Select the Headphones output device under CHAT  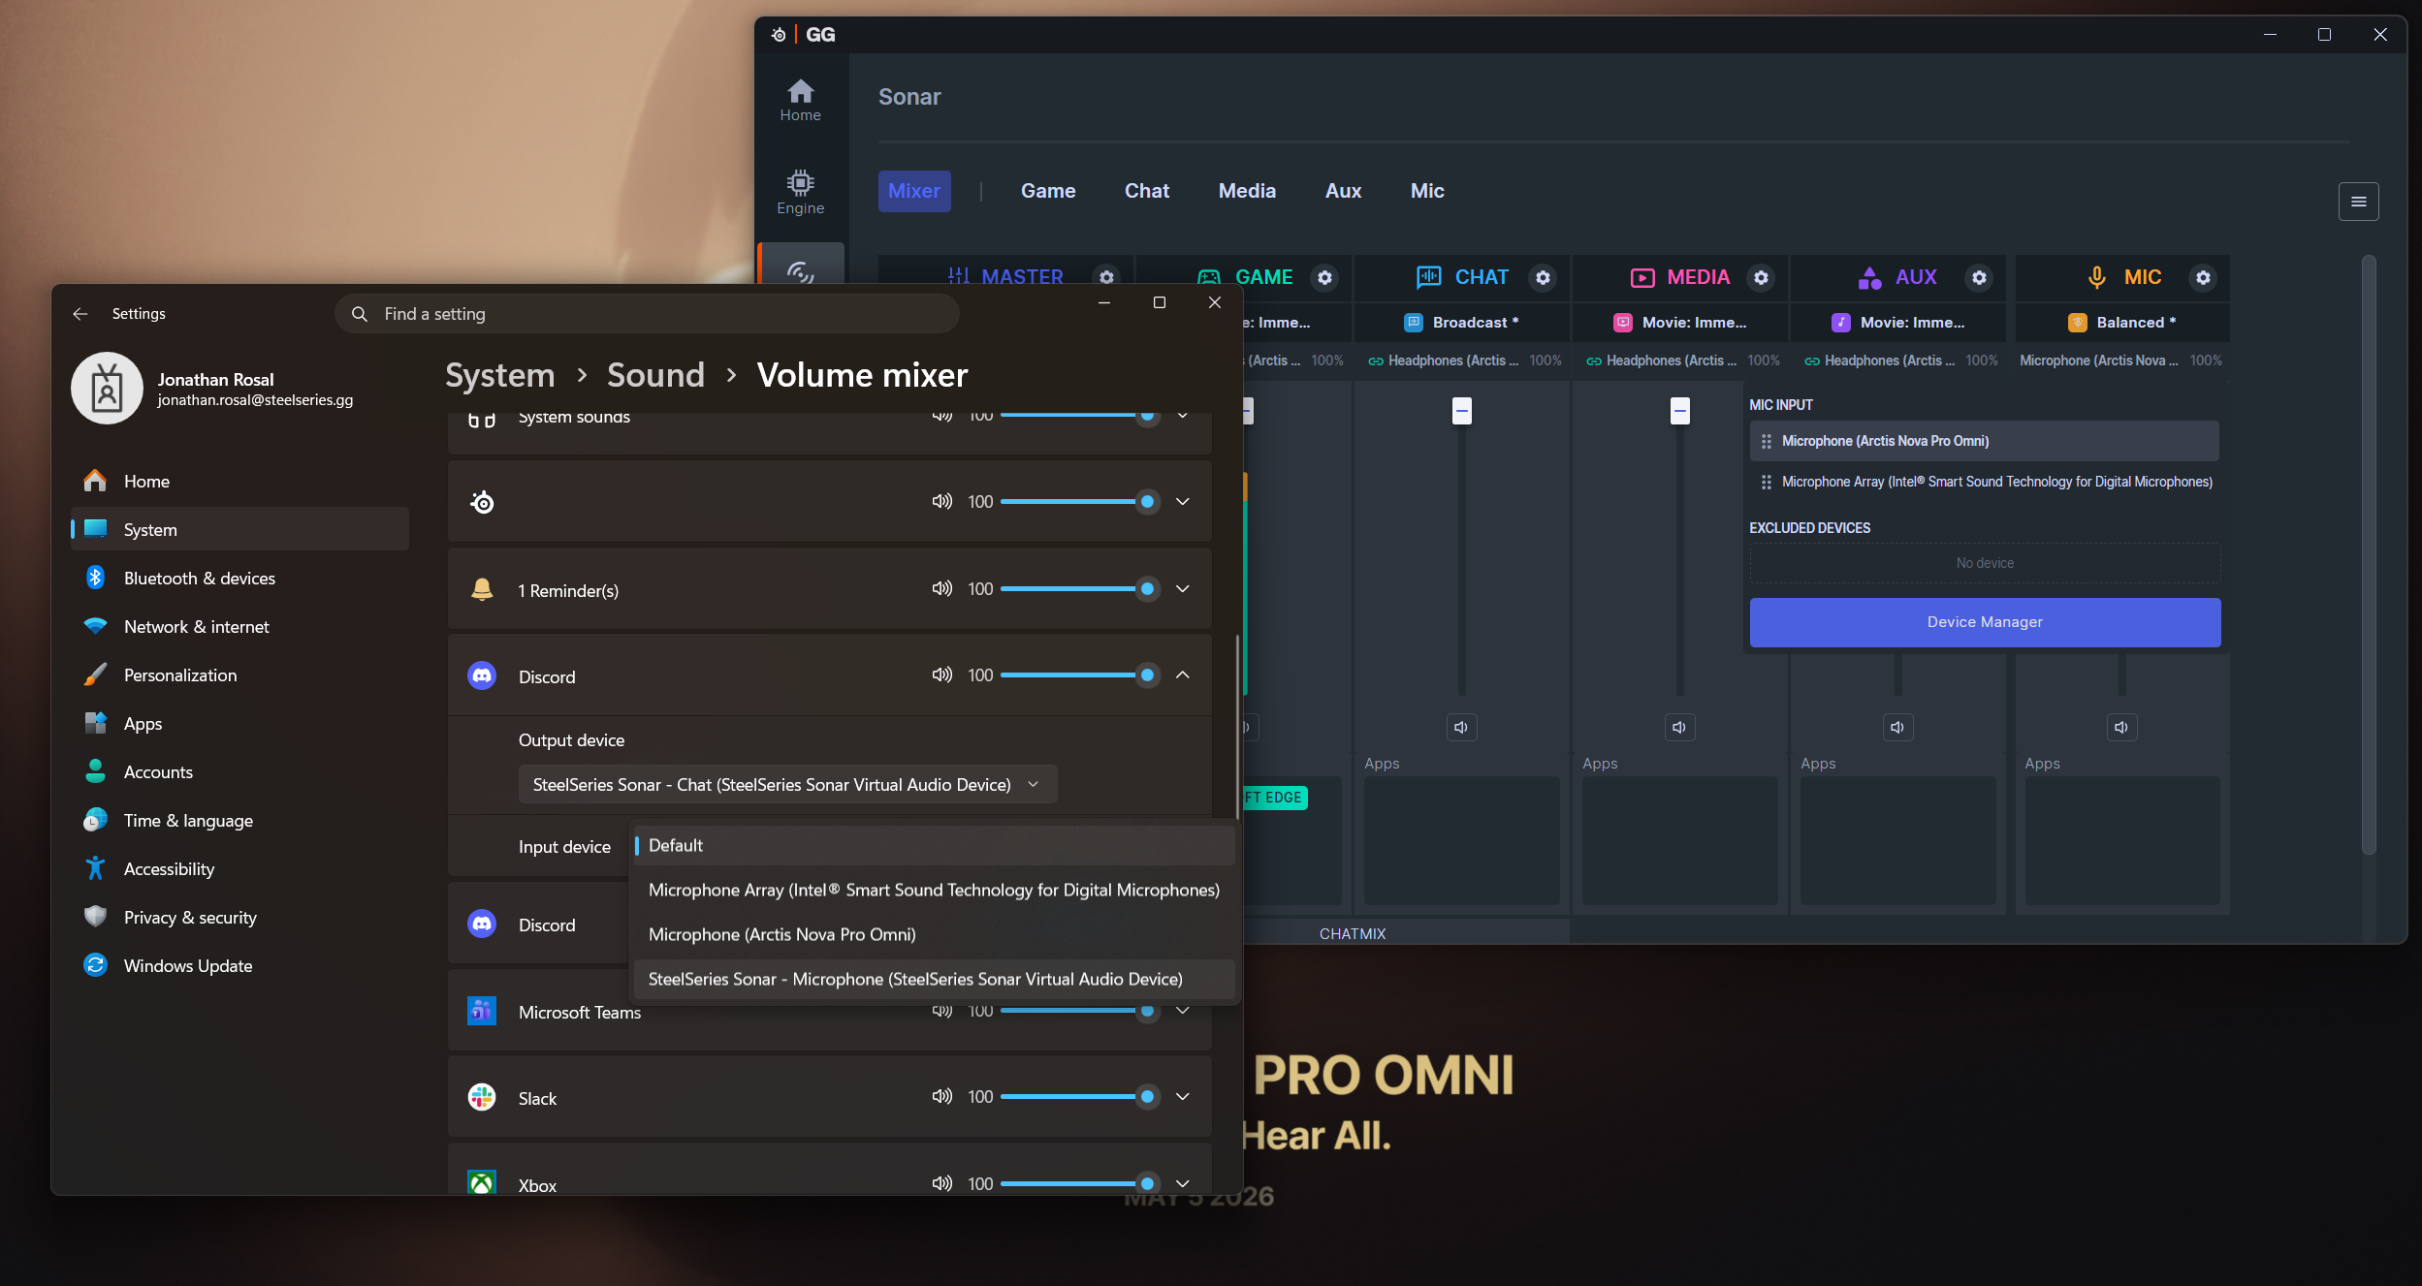pos(1462,361)
